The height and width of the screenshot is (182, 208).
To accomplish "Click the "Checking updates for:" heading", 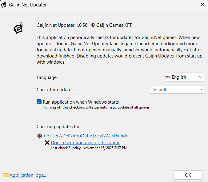I will coord(59,127).
